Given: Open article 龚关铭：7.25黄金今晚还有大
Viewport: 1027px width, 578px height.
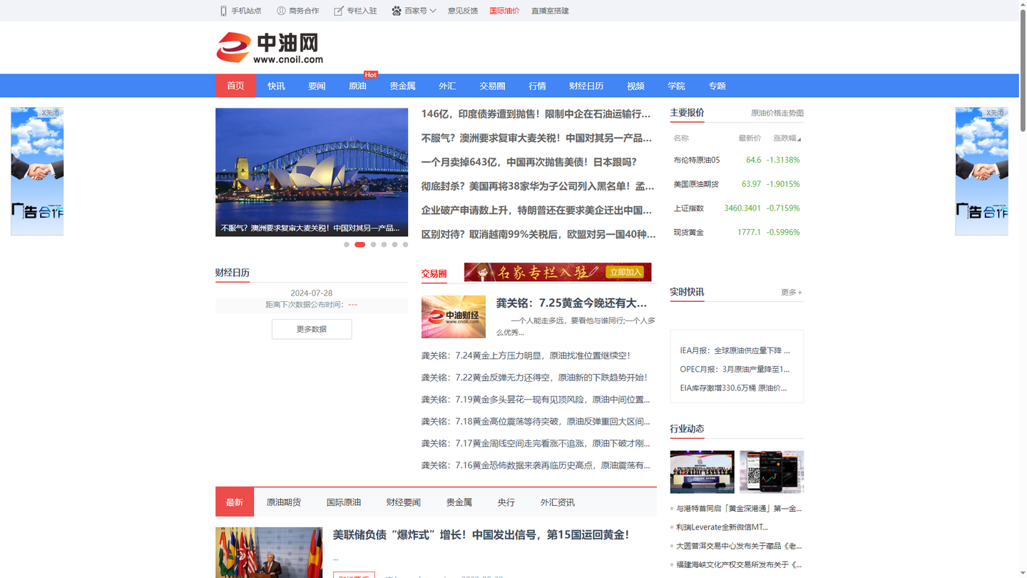Looking at the screenshot, I should (x=571, y=303).
